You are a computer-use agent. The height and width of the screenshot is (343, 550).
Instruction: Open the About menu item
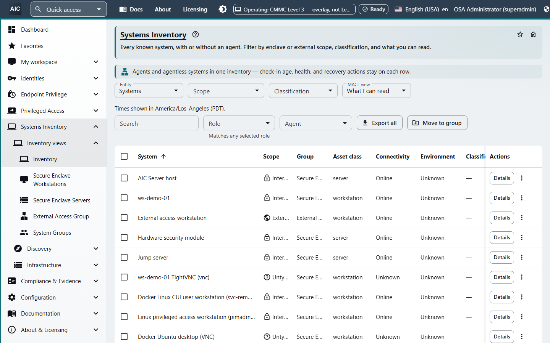point(163,9)
